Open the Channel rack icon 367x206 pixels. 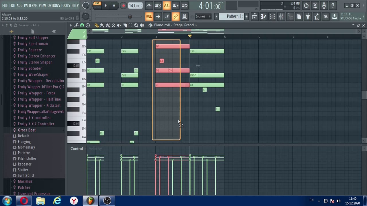coord(272,17)
